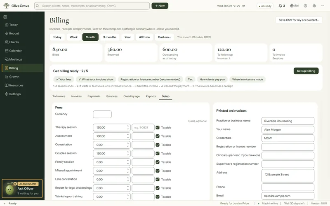This screenshot has height=206, width=330.
Task: Open the Ask Oliver assistant panel
Action: 22,189
